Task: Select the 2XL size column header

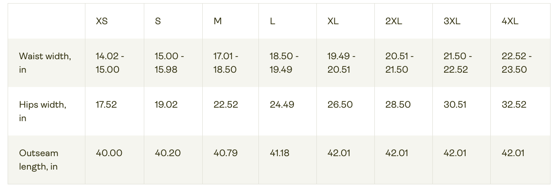Action: click(x=394, y=21)
